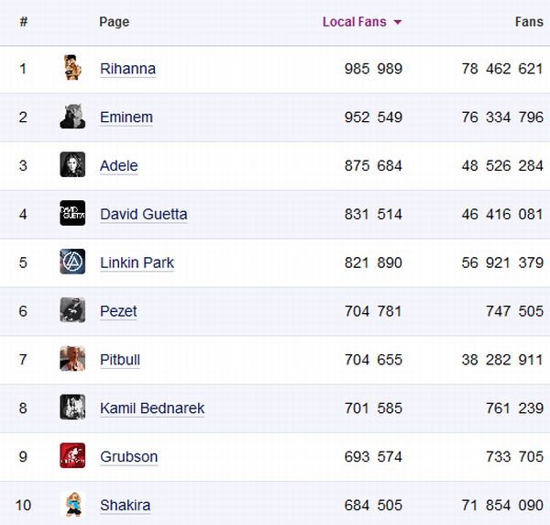Click David Guetta's logo avatar
The width and height of the screenshot is (550, 525).
pos(72,214)
